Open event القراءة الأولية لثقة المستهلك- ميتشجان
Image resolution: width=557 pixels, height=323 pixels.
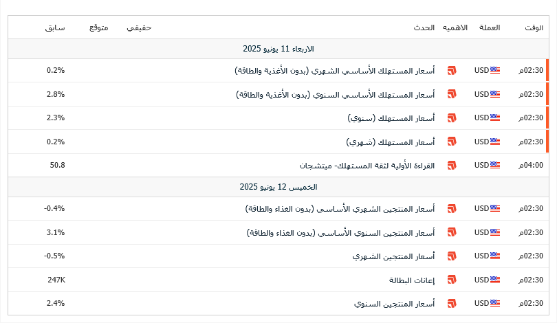coord(367,166)
